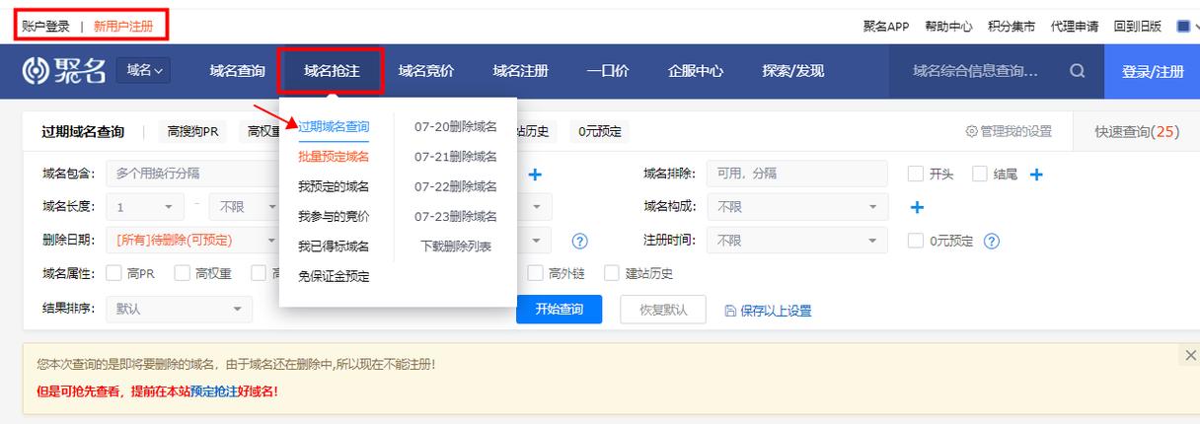Screen dimensions: 1200x424
Task: Click the 新用户注册 link
Action: click(x=124, y=27)
